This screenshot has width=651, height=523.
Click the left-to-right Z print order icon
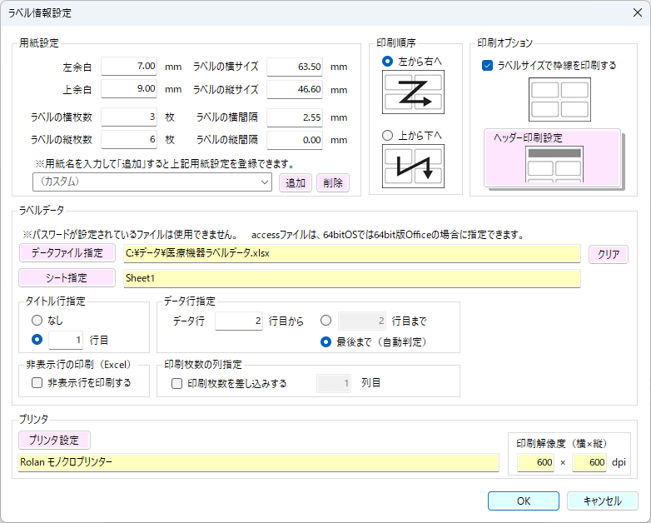pos(413,92)
